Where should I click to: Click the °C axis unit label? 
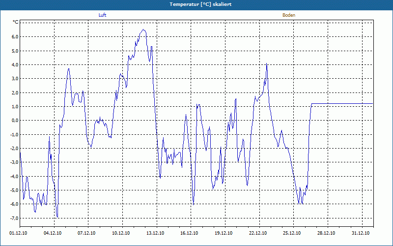[16, 22]
